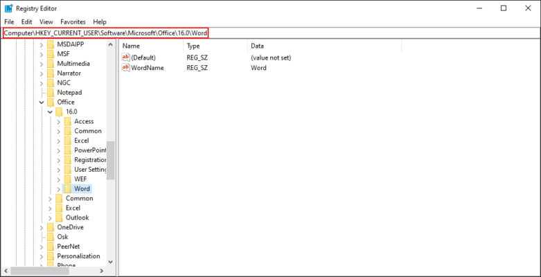Select the Common label under 16.0
The height and width of the screenshot is (277, 541).
(x=88, y=131)
